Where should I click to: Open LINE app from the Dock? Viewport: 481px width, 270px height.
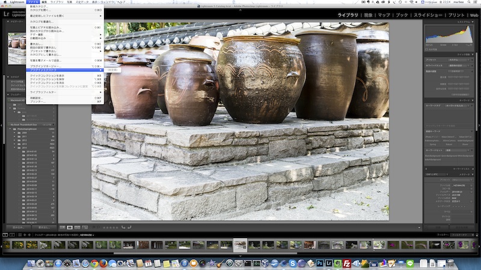410,263
